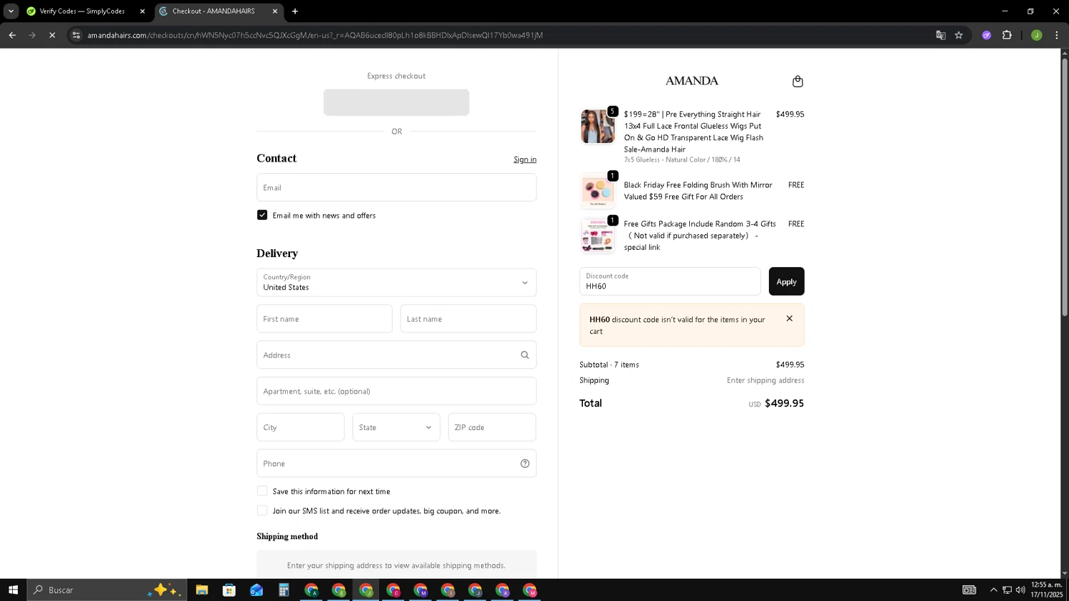Open Outlook from taskbar
This screenshot has height=601, width=1069.
[257, 590]
